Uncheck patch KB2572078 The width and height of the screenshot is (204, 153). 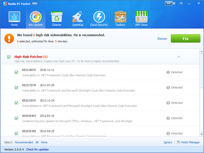pos(16,88)
